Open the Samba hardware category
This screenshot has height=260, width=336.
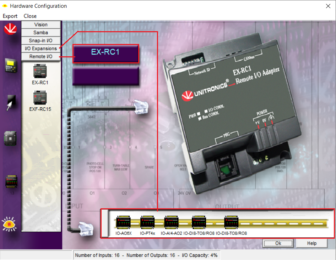pyautogui.click(x=41, y=33)
